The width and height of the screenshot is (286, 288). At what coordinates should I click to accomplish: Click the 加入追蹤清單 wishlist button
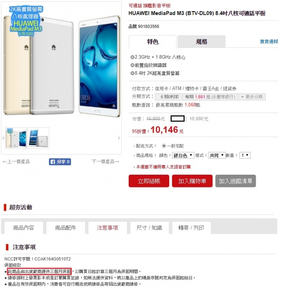pyautogui.click(x=236, y=181)
